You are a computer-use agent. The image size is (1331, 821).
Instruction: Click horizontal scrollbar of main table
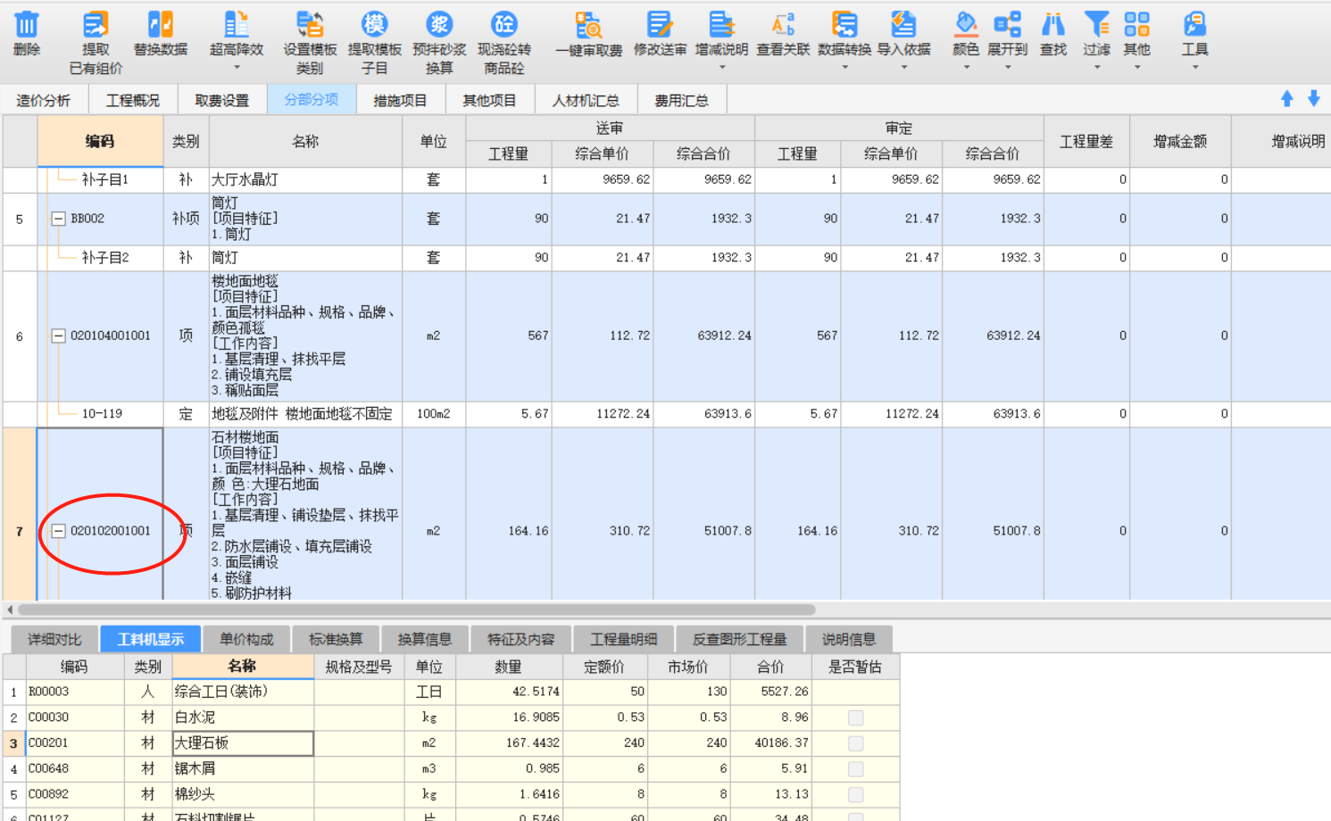[416, 610]
